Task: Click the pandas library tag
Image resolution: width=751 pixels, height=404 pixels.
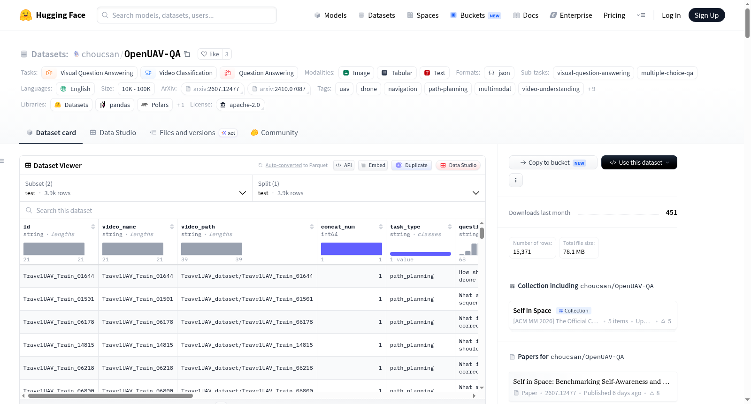Action: (115, 105)
